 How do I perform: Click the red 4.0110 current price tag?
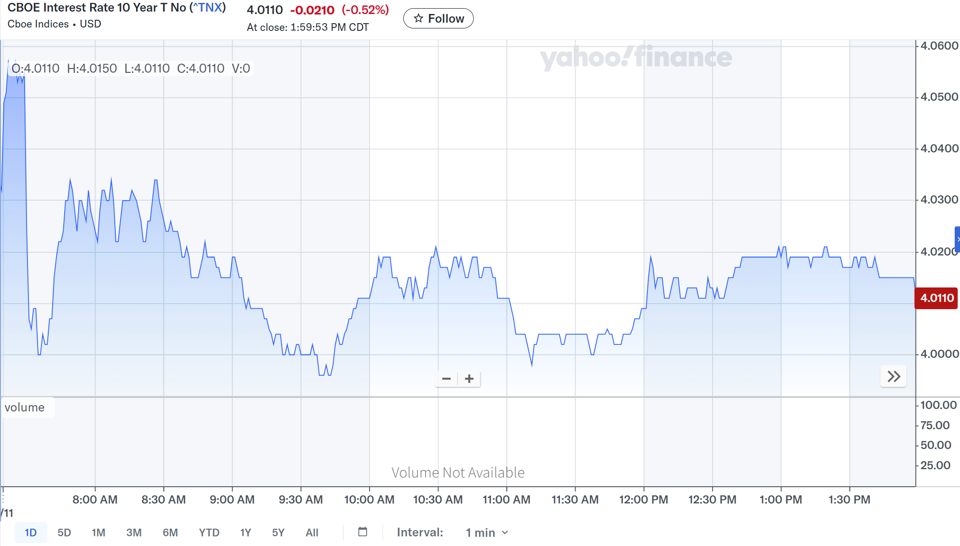[936, 298]
